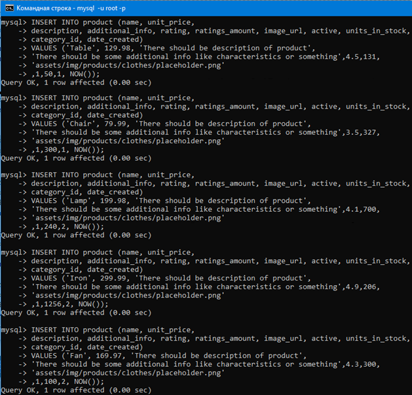Screen dimensions: 412x395
Task: Click the line ',1,50,1, NOW());'
Action: [66, 74]
